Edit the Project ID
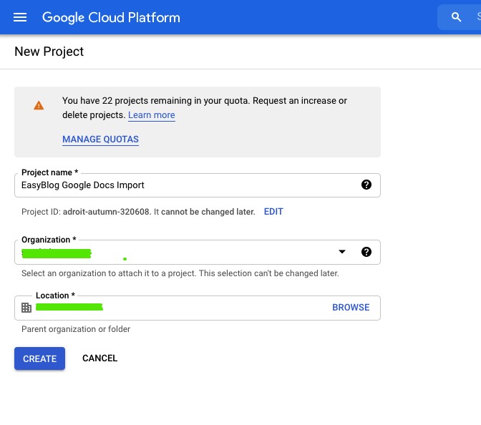The width and height of the screenshot is (481, 425). 273,212
